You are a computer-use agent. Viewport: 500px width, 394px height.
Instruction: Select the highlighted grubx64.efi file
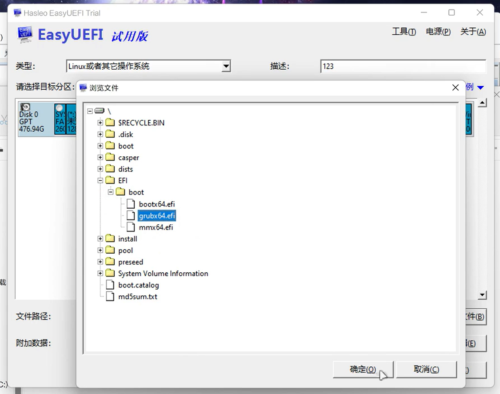coord(157,216)
